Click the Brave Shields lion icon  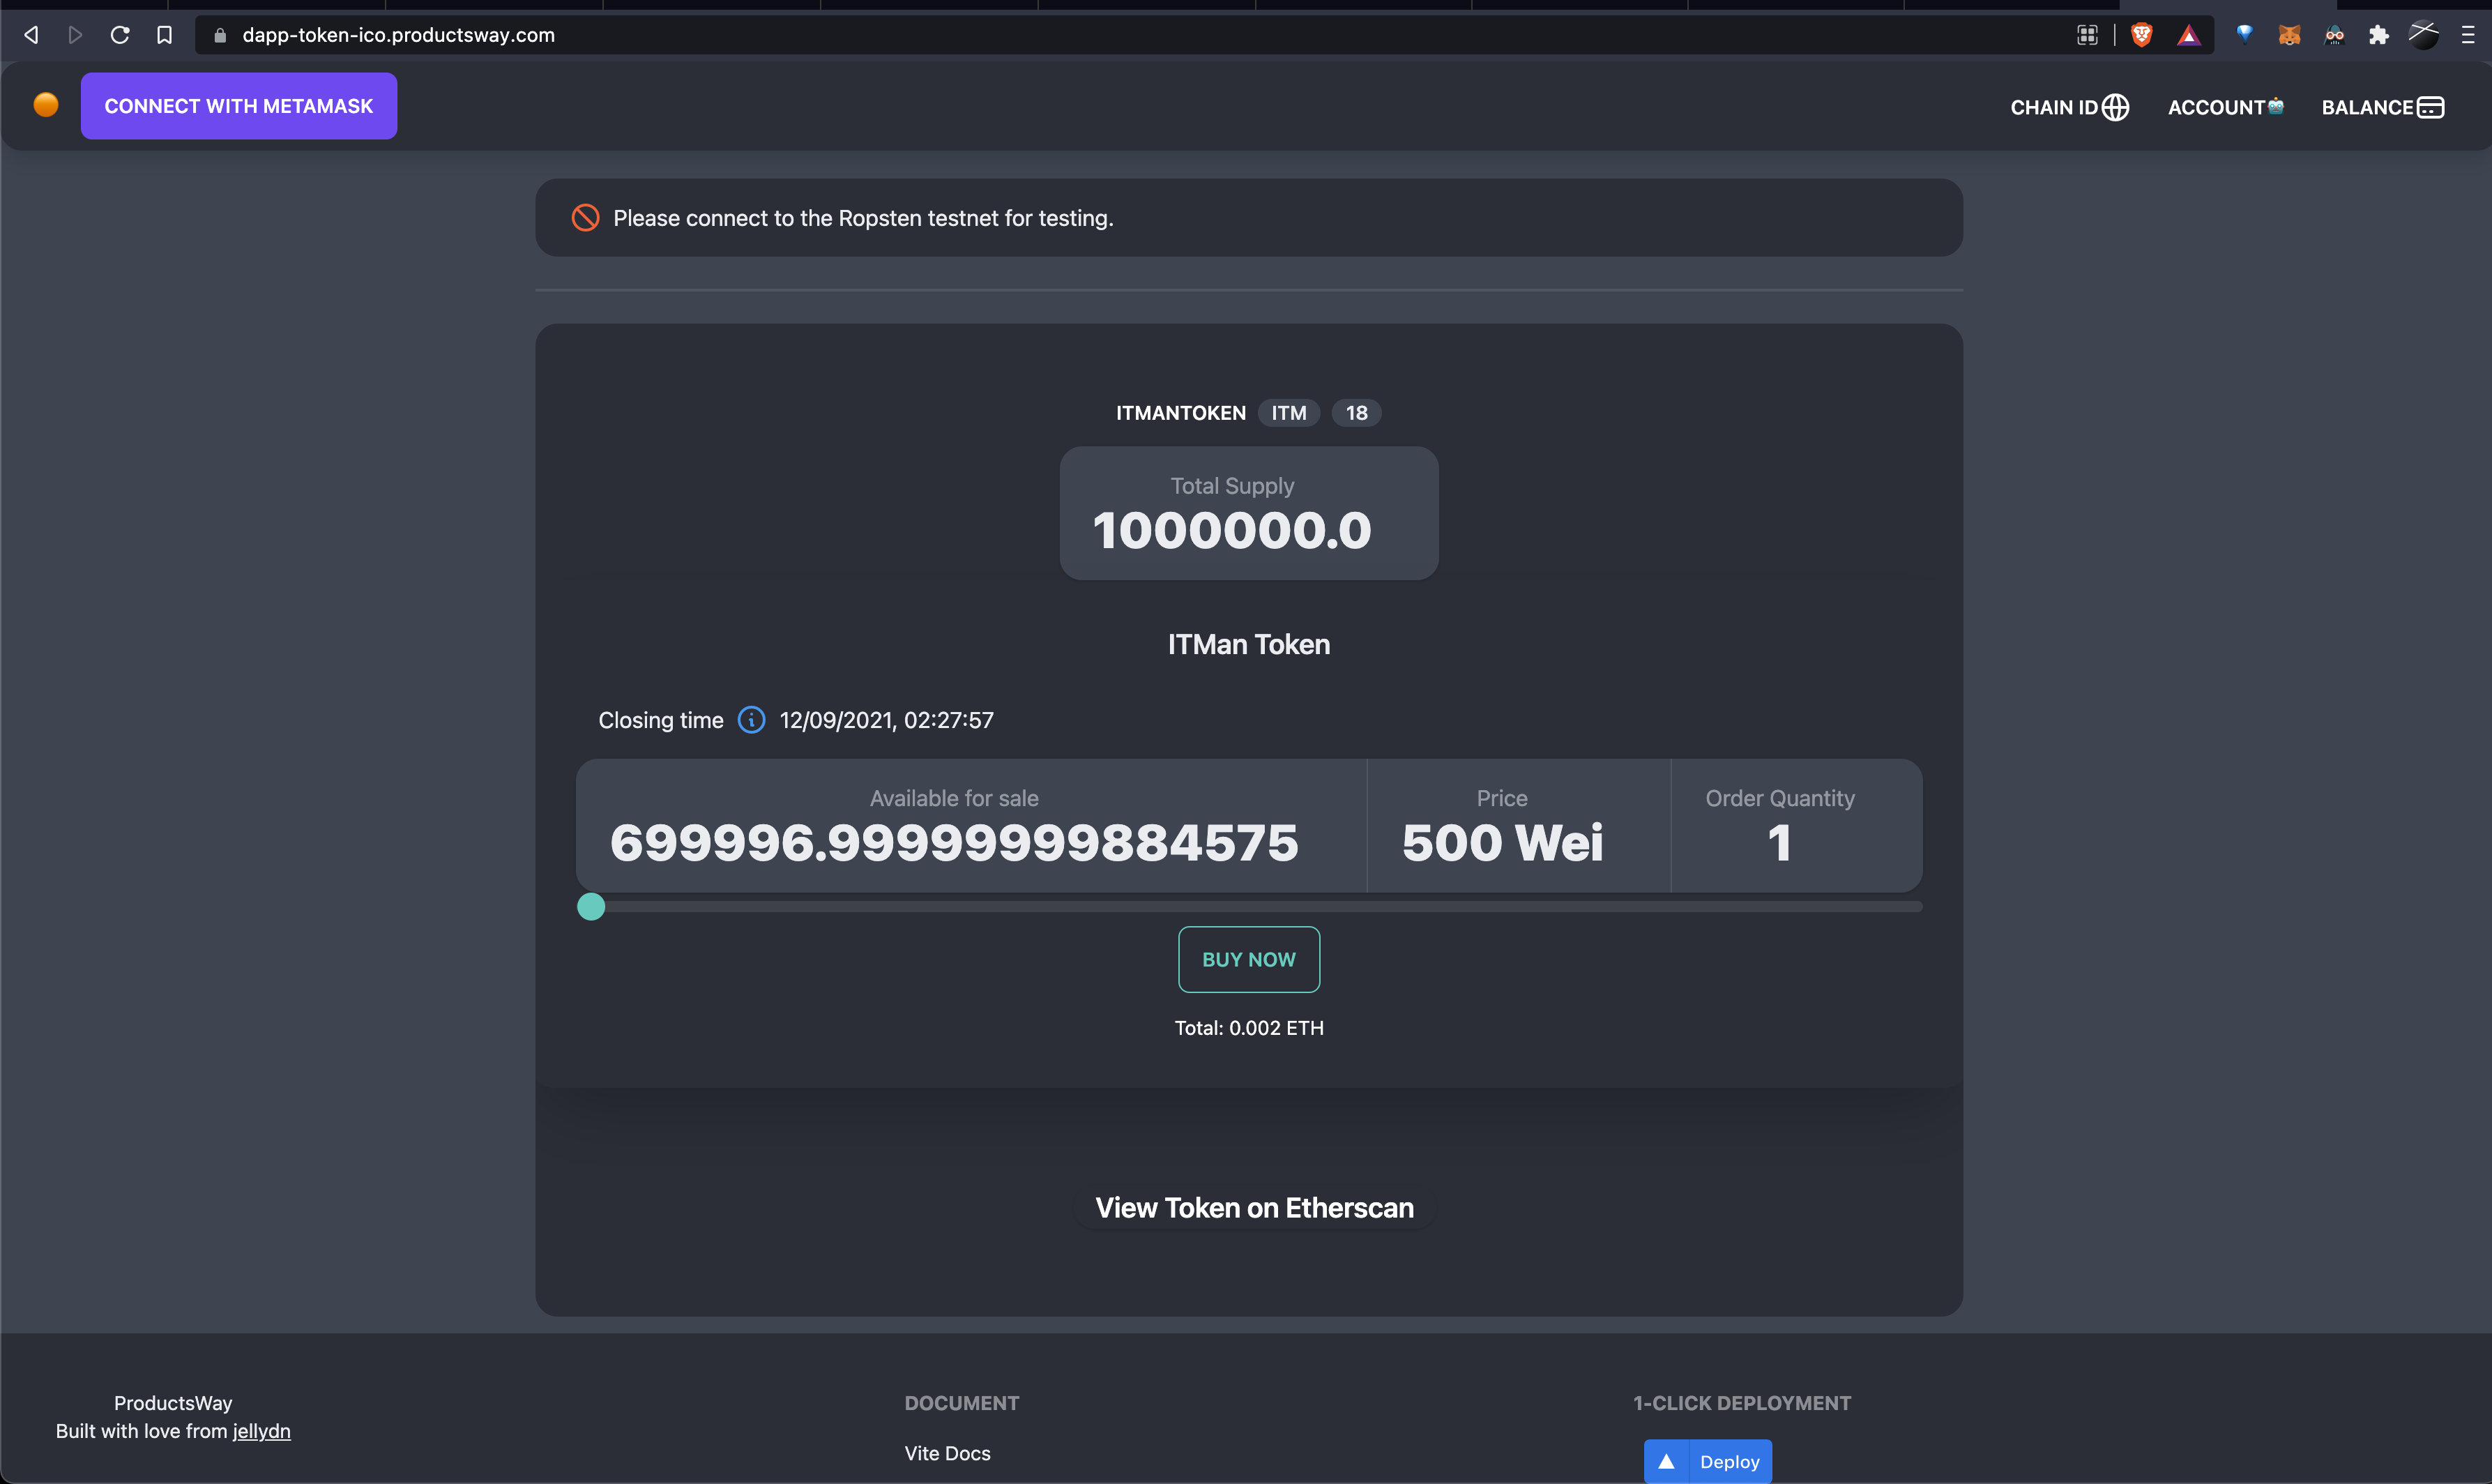click(2141, 35)
